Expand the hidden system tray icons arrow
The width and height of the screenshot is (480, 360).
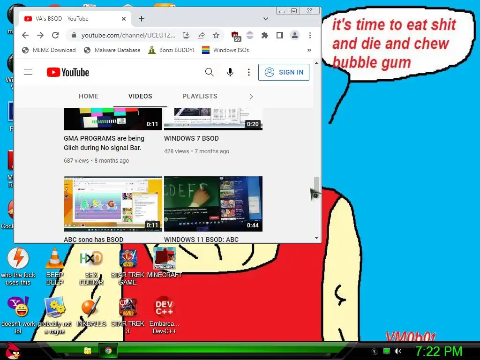[x=374, y=352]
